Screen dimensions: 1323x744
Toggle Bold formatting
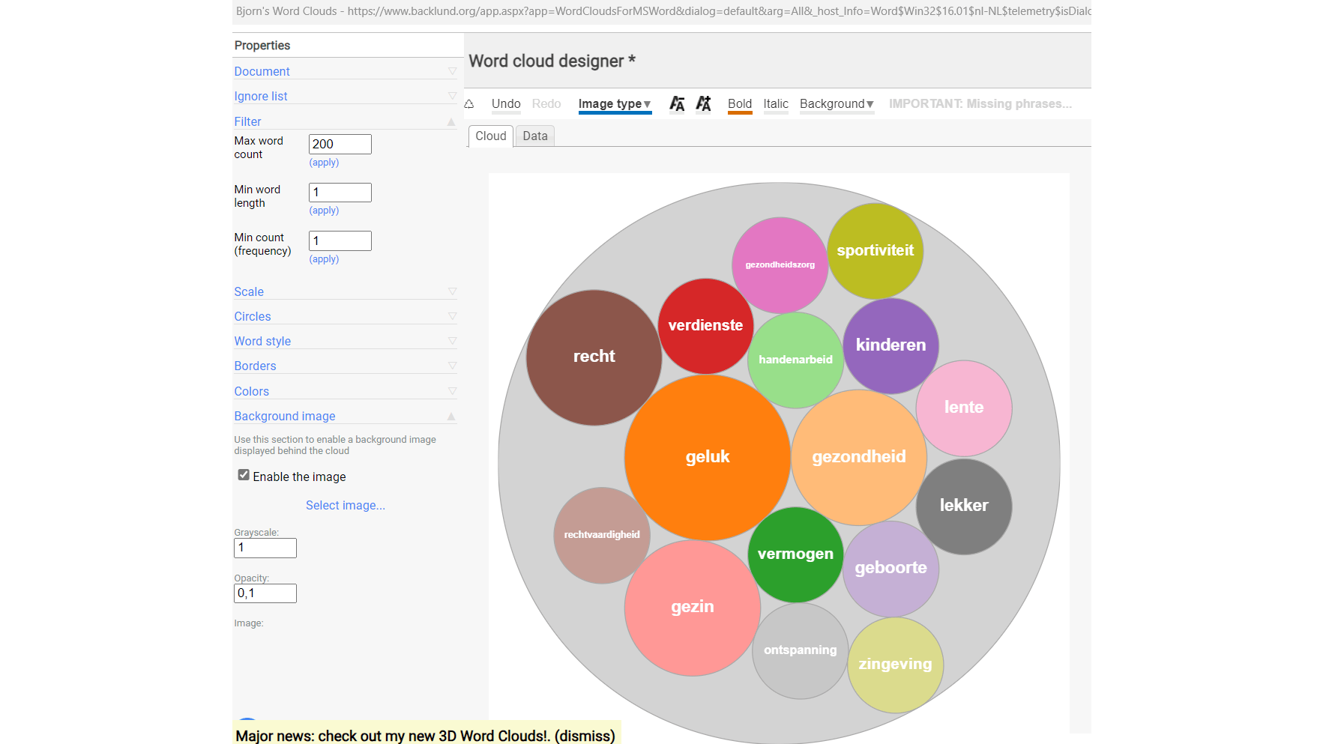click(740, 104)
